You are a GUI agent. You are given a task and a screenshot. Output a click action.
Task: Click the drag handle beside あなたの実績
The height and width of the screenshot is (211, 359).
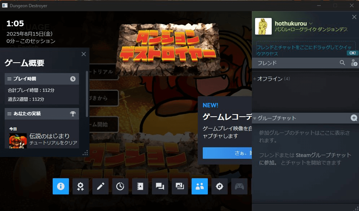(x=9, y=114)
